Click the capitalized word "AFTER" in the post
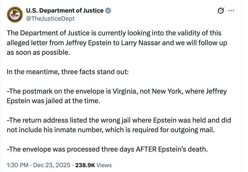This screenshot has height=172, width=248. pos(147,149)
